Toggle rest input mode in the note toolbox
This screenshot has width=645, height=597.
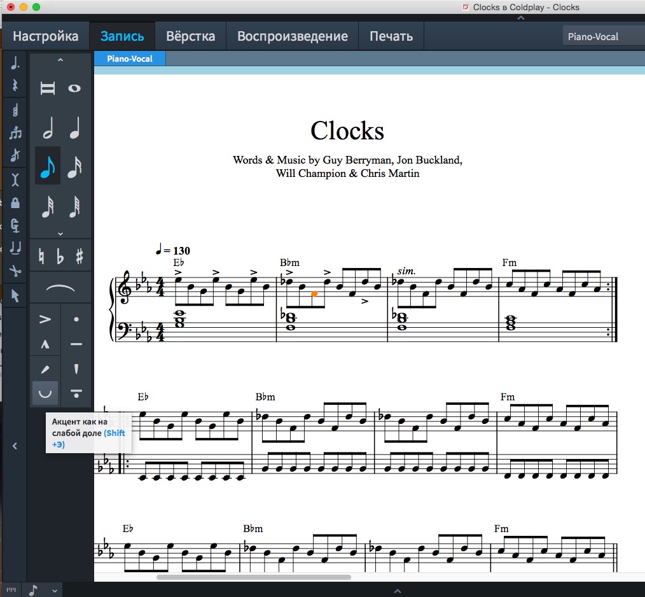pyautogui.click(x=15, y=85)
